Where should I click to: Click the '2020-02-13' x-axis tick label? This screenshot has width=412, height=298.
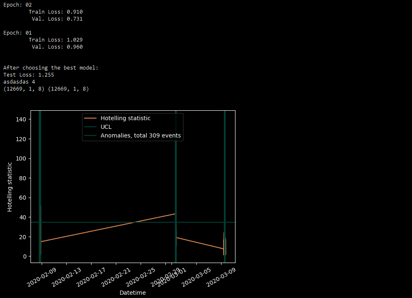[66, 277]
